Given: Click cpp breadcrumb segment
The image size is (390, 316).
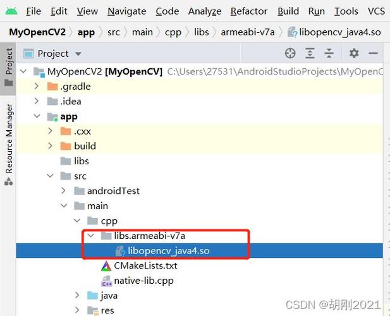Looking at the screenshot, I should pyautogui.click(x=173, y=33).
